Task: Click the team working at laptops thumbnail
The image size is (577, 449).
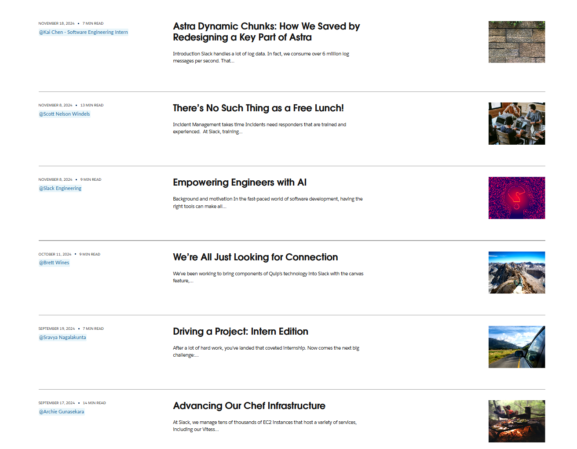Action: [516, 124]
